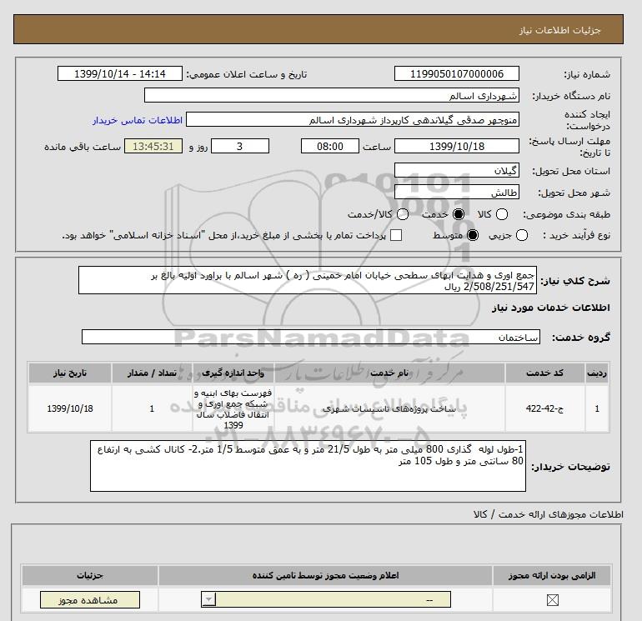The width and height of the screenshot is (642, 621).
Task: Click the deadline date field 1399/10/18
Action: (457, 146)
